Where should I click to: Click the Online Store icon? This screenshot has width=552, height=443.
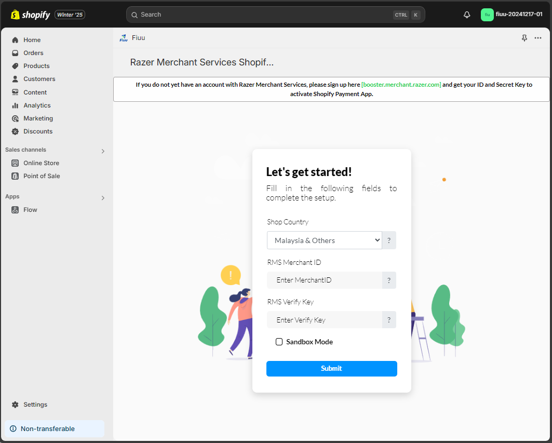pos(15,163)
